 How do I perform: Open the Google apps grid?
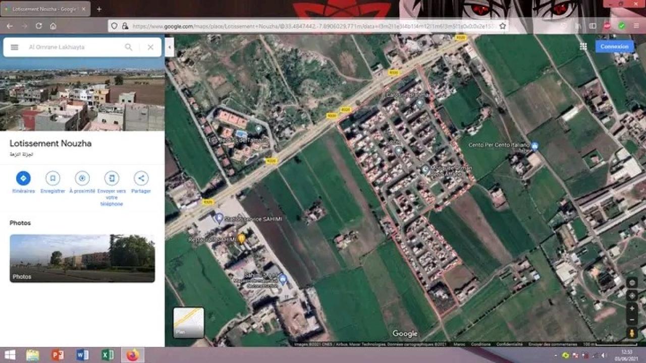coord(583,46)
